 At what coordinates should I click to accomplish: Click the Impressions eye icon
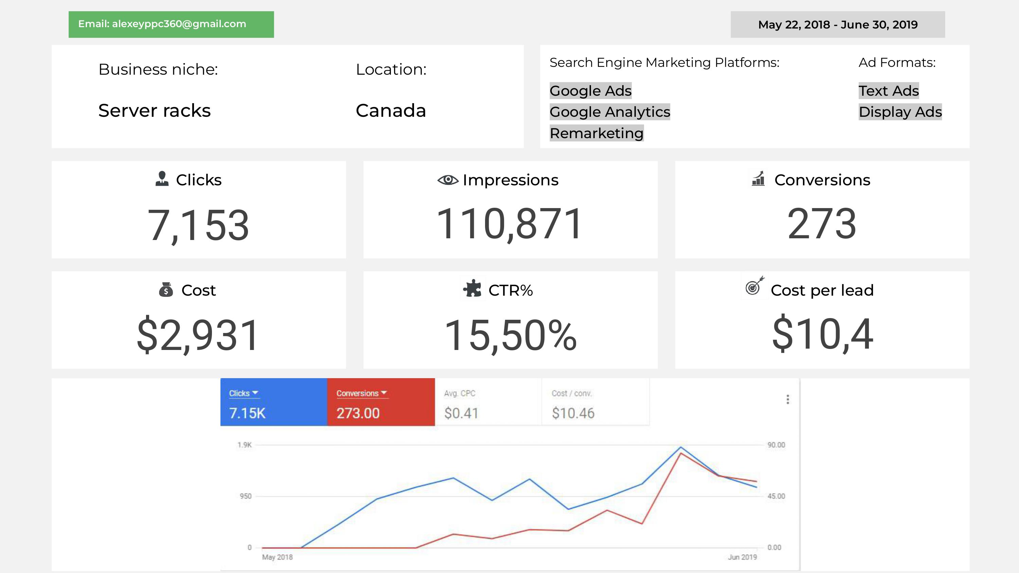tap(447, 180)
